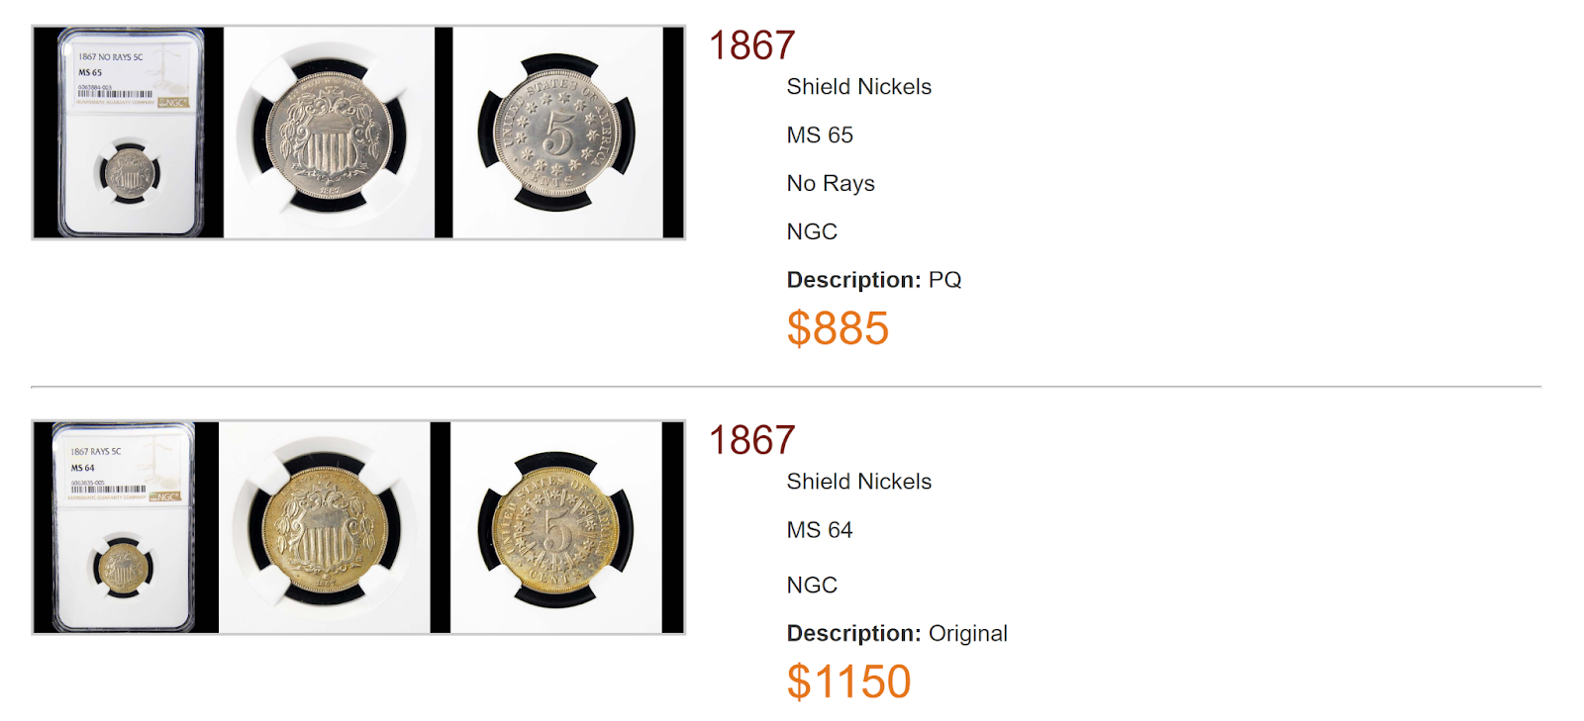View the reverse with rays of MS 64 nickel
Image resolution: width=1584 pixels, height=721 pixels.
(556, 527)
